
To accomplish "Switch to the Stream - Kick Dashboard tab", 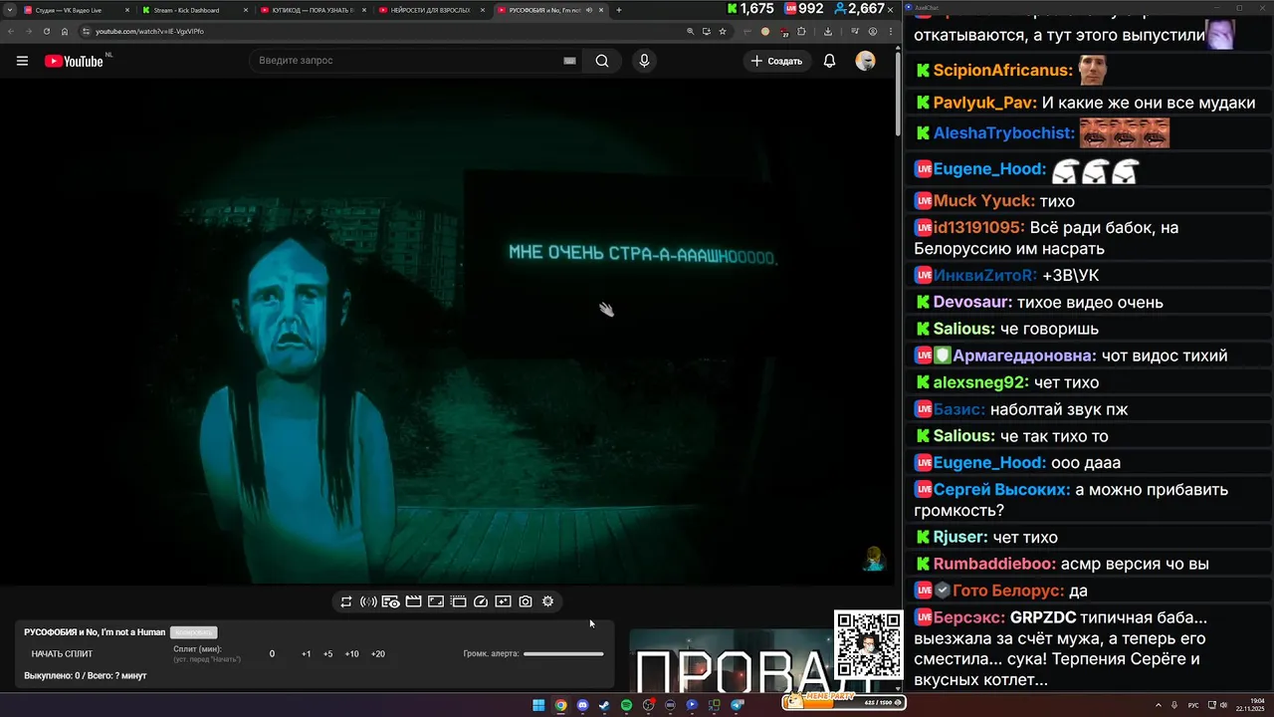I will pos(194,10).
